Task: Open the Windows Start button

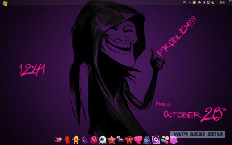Action: [5, 3]
